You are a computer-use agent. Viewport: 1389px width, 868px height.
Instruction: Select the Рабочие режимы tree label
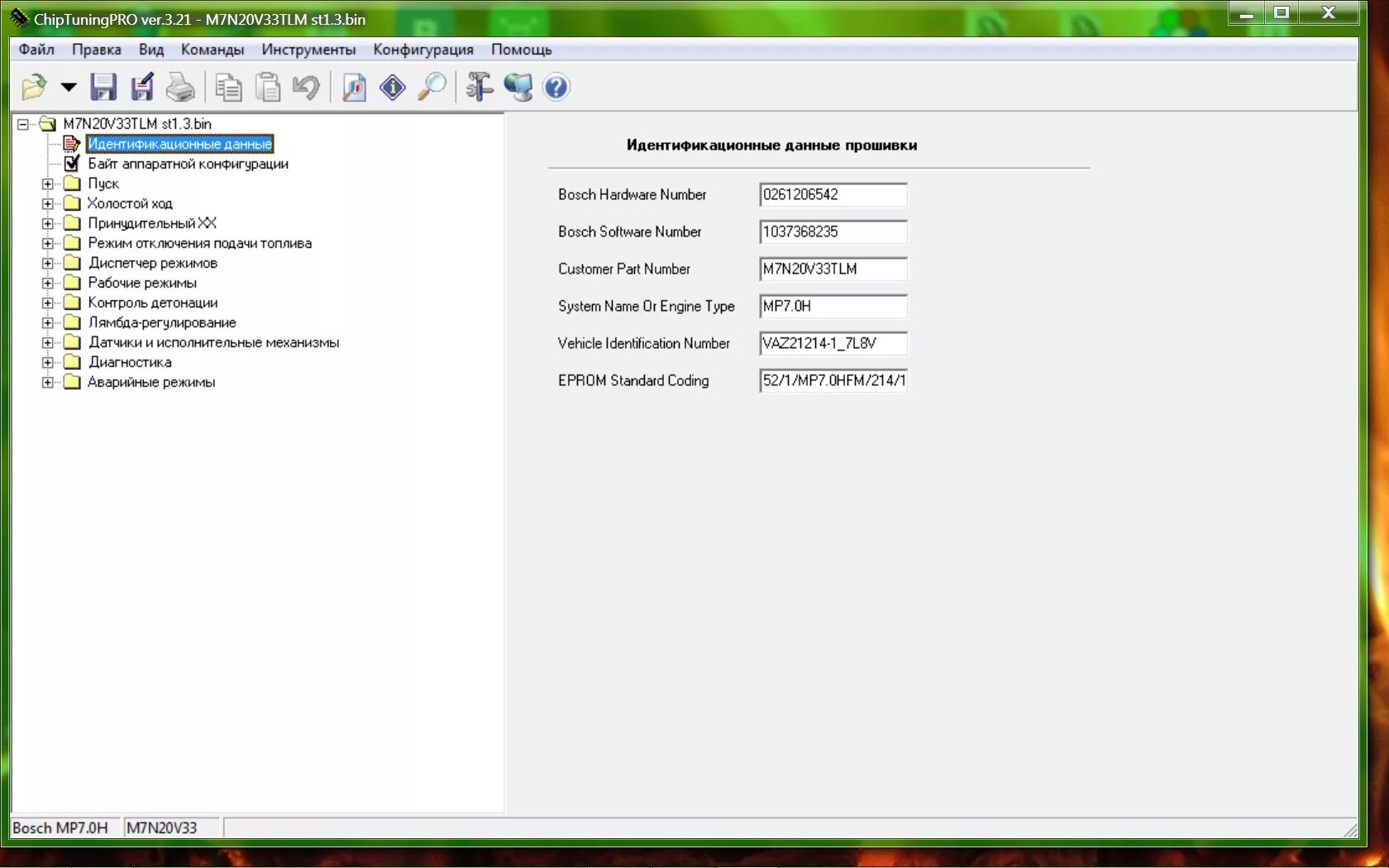click(x=142, y=283)
